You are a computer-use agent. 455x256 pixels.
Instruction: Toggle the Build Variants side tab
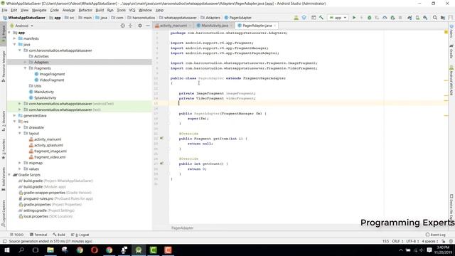(4, 178)
